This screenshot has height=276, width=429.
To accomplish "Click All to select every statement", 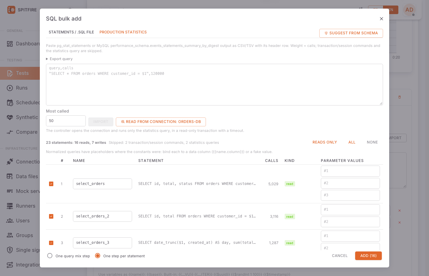I will point(352,142).
